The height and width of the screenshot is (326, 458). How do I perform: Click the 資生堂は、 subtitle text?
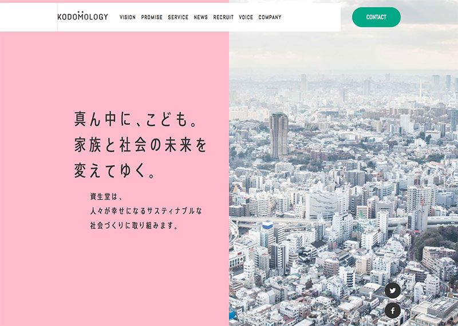[x=106, y=196]
